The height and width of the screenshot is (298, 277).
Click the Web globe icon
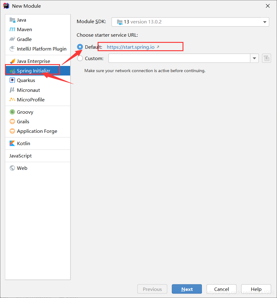(x=12, y=168)
